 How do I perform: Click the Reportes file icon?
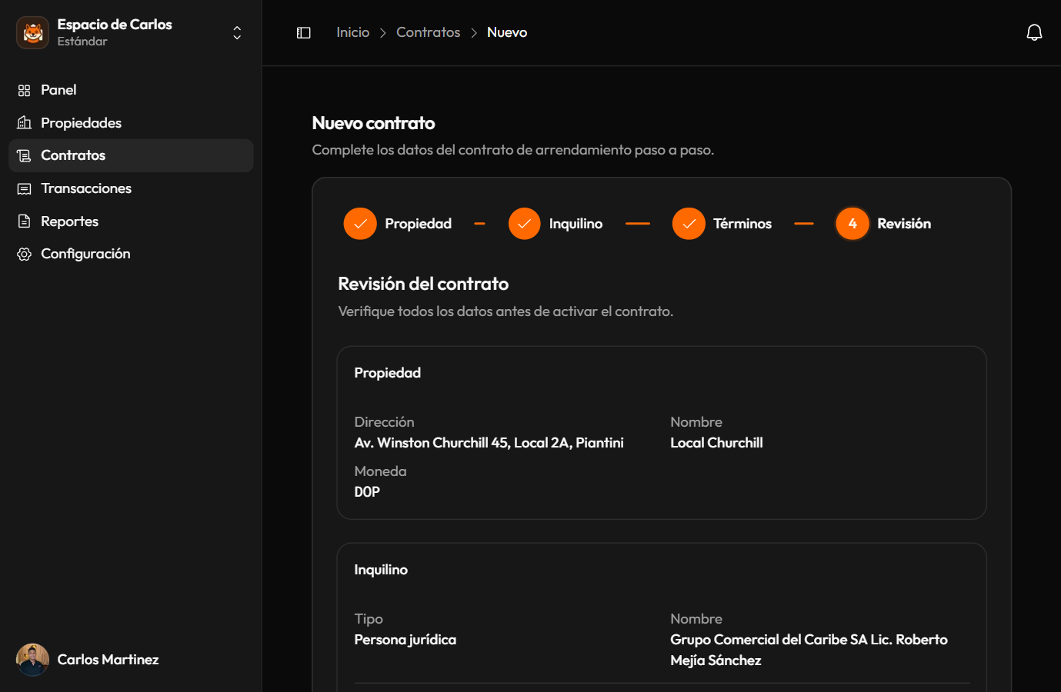coord(25,221)
